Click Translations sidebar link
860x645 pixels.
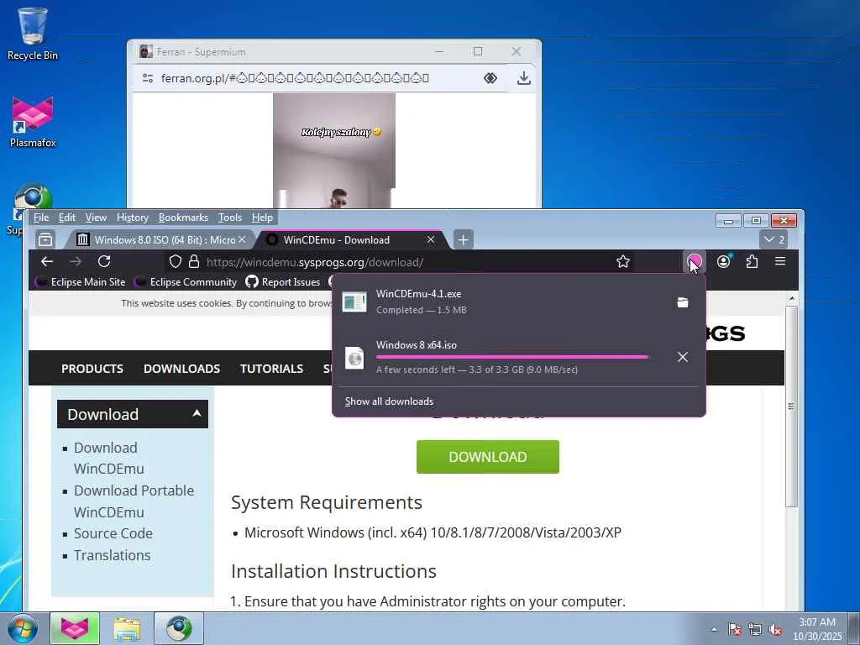tap(112, 555)
